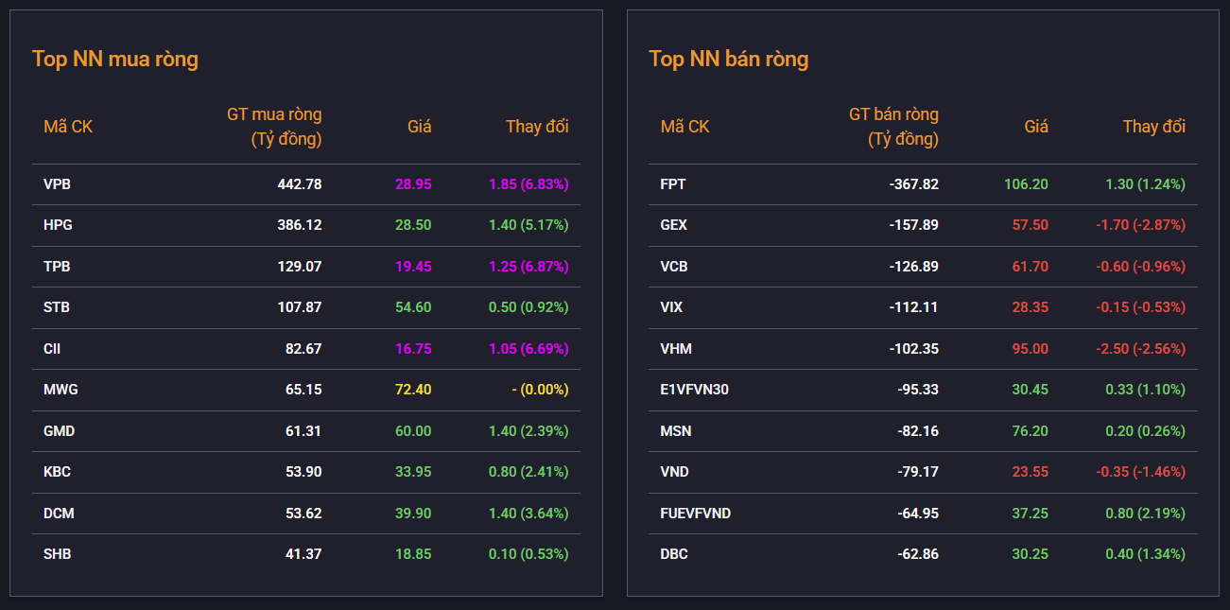Open the HPG stock ticker

[x=58, y=225]
